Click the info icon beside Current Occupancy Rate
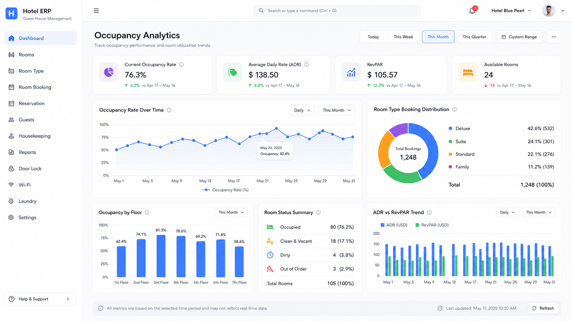The image size is (572, 321). click(x=181, y=65)
